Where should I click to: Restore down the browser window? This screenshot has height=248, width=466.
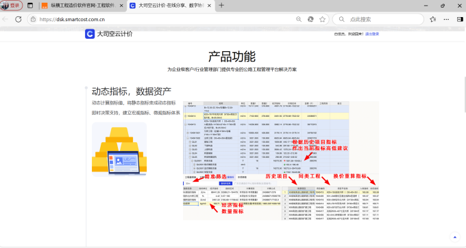pos(443,5)
